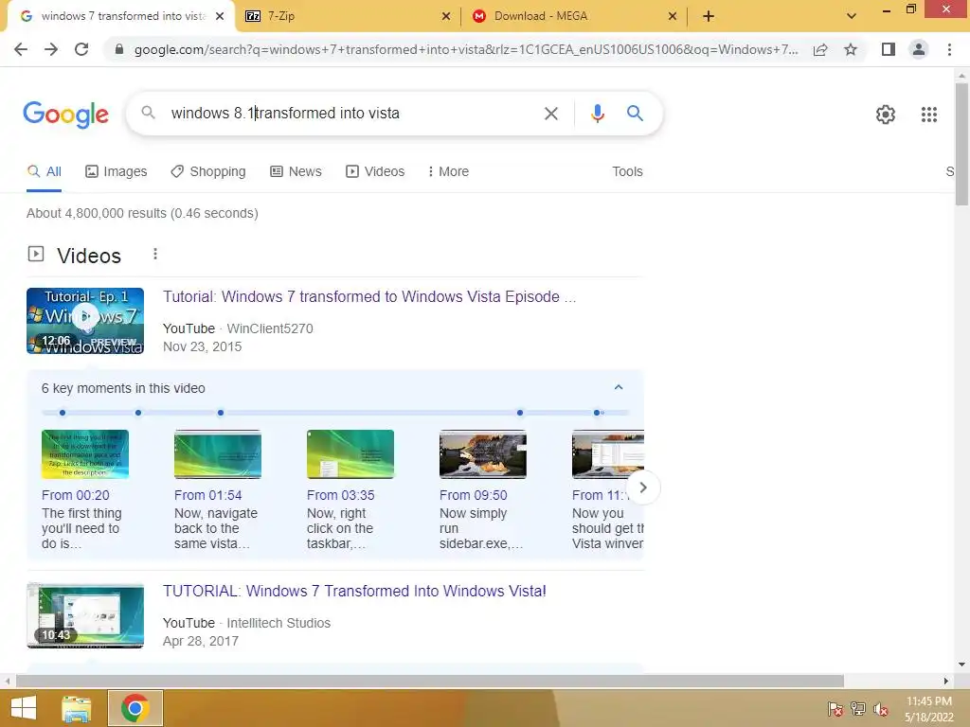This screenshot has width=970, height=727.
Task: Open Tutorial Windows 7 transformed Episode link
Action: click(369, 296)
